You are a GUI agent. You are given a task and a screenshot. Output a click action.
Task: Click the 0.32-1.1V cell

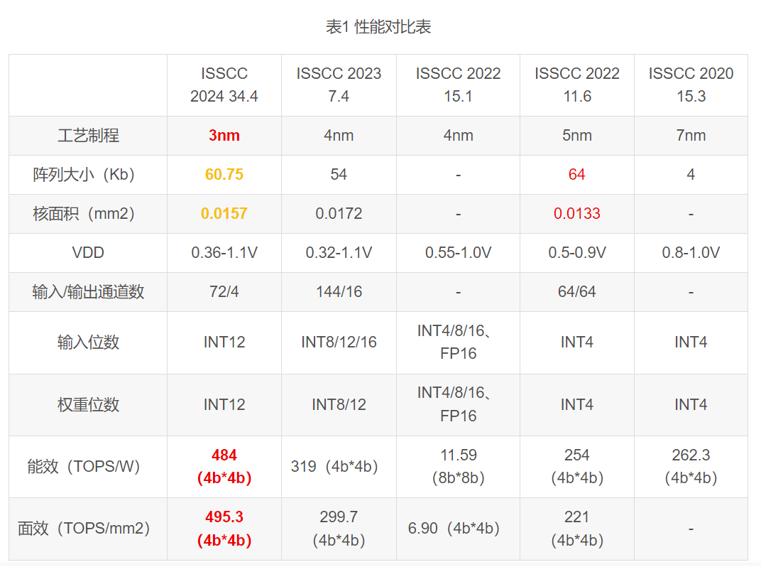pos(339,253)
